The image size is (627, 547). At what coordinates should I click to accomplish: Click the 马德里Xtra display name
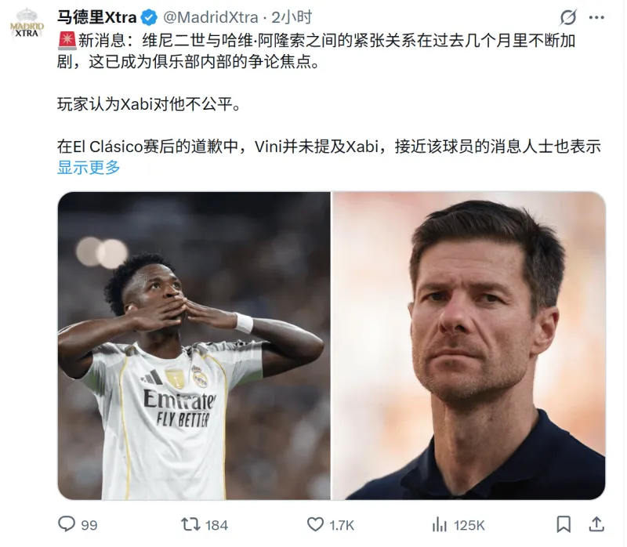pos(96,17)
